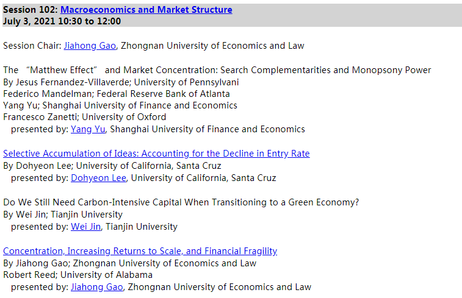Click the "By Dohyeon Lee" author line
Image resolution: width=462 pixels, height=298 pixels.
(x=112, y=166)
